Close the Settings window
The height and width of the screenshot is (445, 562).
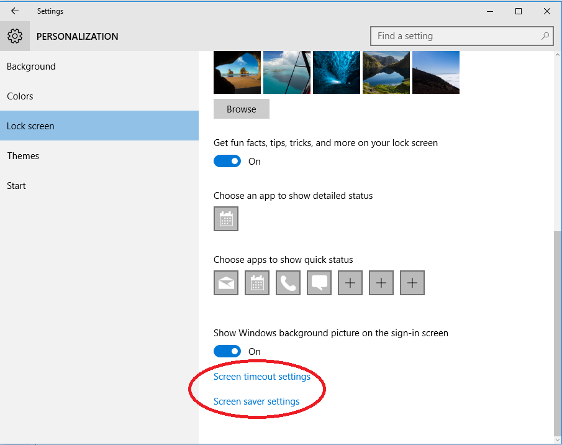click(x=547, y=11)
